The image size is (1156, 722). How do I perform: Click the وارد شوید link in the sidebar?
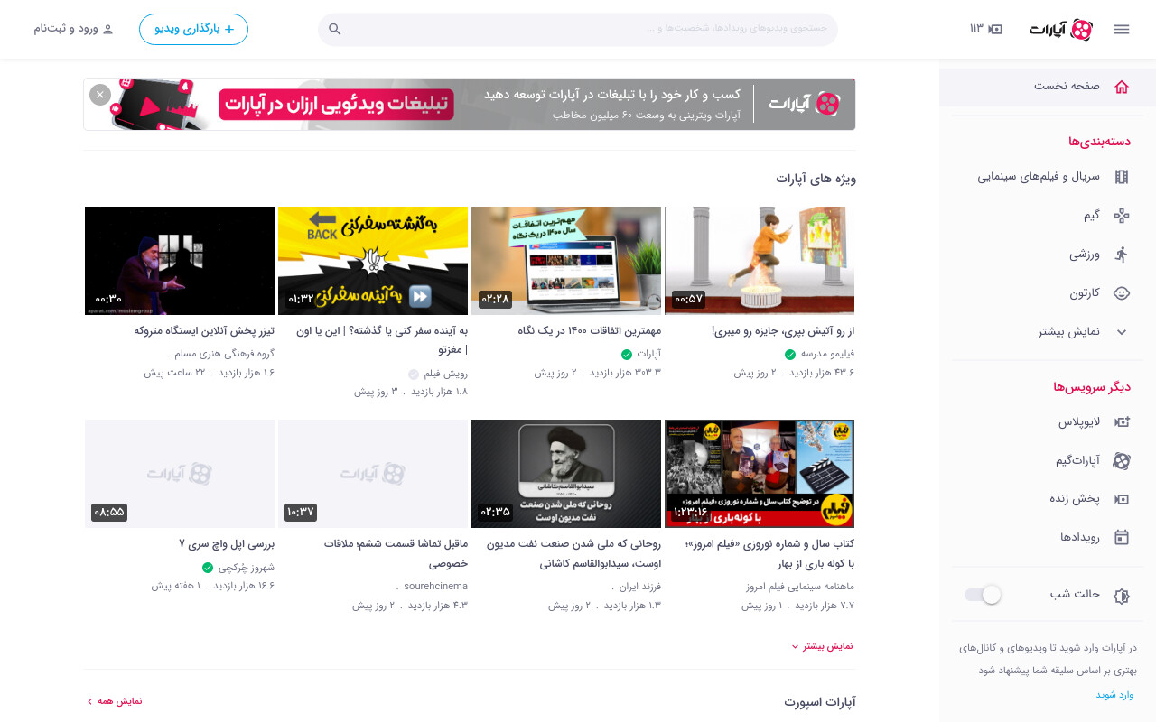tap(1114, 695)
